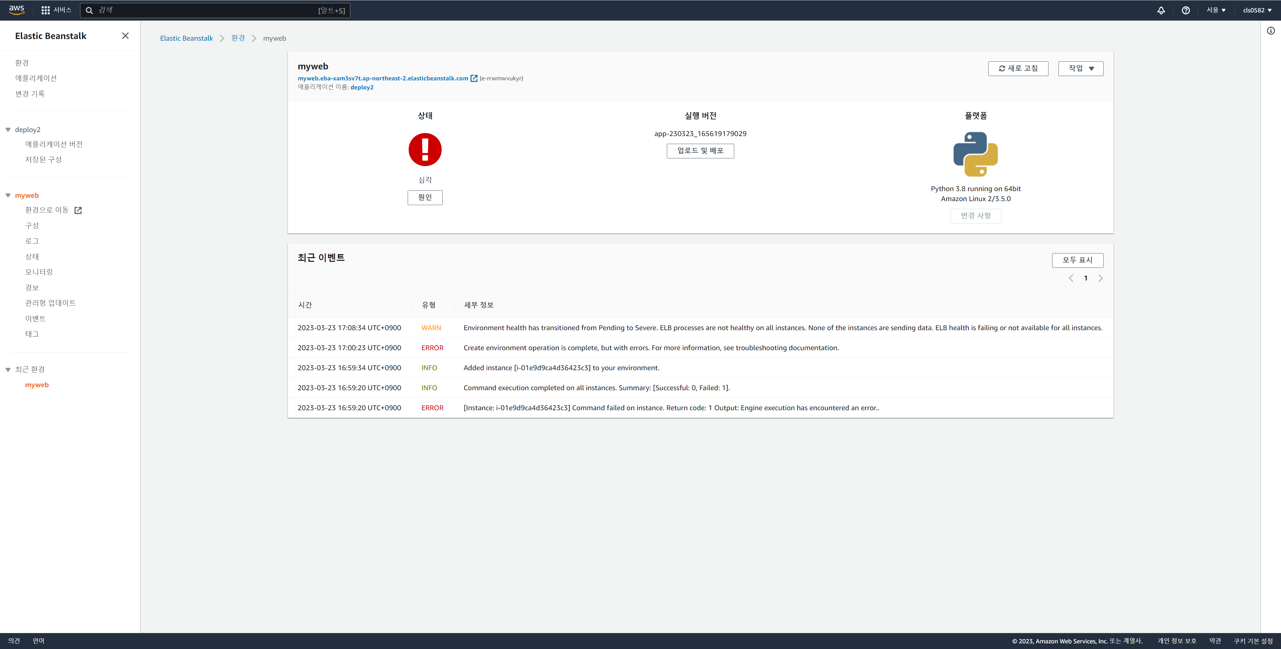Select myweb under 최근 환경

tap(37, 385)
